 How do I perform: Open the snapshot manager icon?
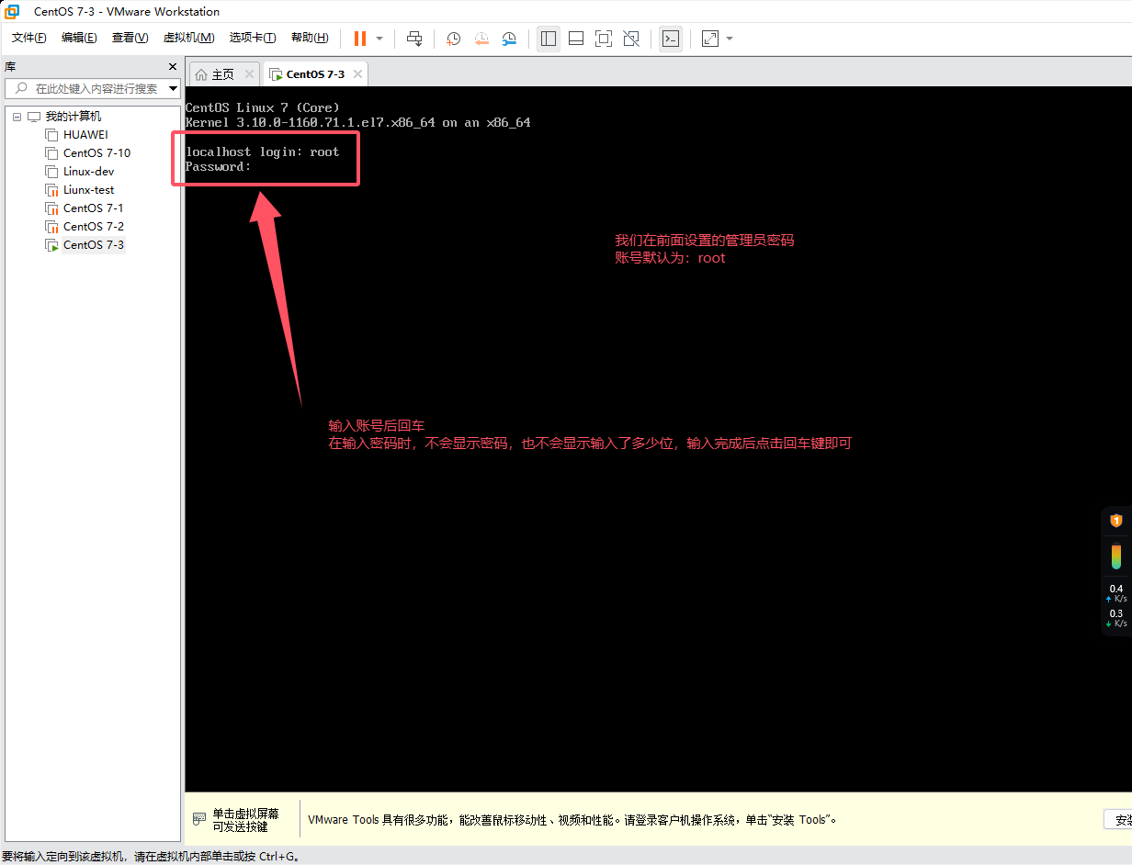(x=509, y=39)
